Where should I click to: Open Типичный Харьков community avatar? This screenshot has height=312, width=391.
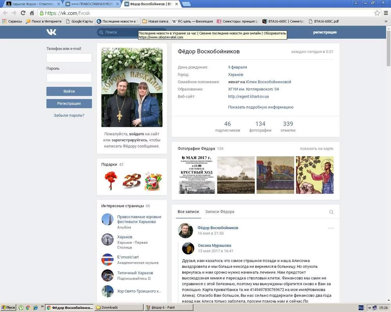[108, 275]
